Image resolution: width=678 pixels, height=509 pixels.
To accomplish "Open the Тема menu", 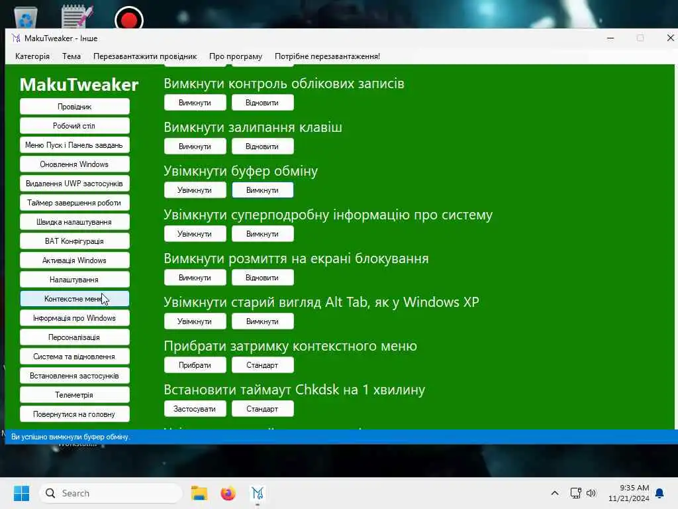I will 72,56.
